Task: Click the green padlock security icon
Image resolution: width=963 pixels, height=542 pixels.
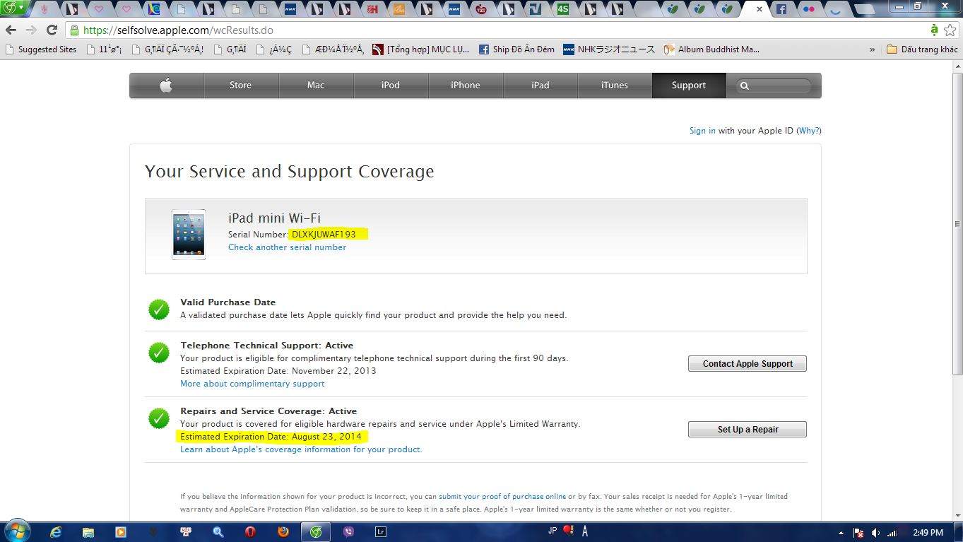Action: pyautogui.click(x=74, y=30)
